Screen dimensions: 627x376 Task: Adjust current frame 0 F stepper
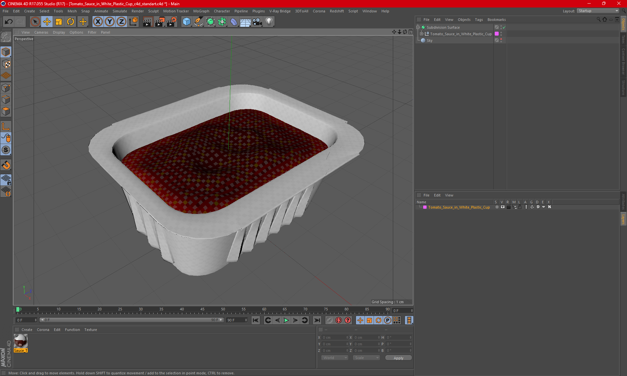pyautogui.click(x=36, y=320)
